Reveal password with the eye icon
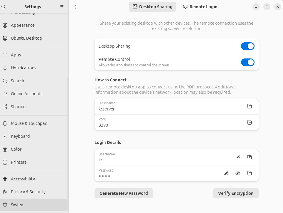The image size is (283, 213). (238, 173)
